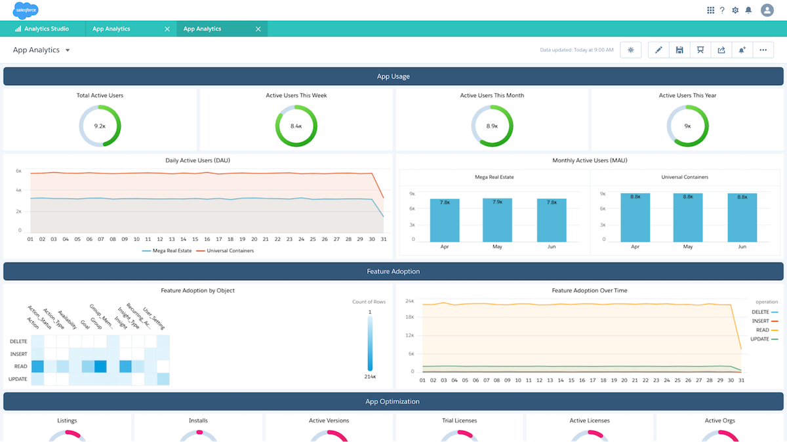Image resolution: width=787 pixels, height=442 pixels.
Task: Save the dashboard with the floppy disk icon
Action: (679, 50)
